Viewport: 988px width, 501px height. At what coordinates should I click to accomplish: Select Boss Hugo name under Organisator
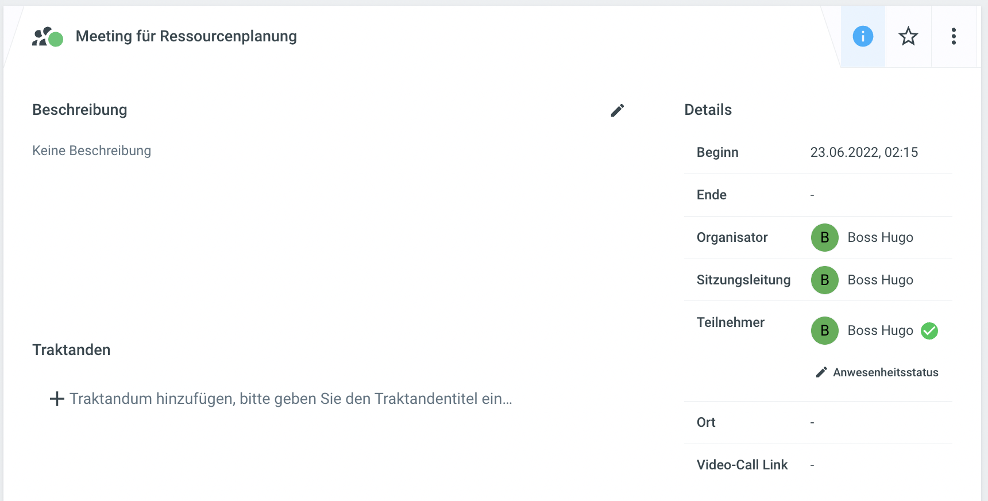pyautogui.click(x=880, y=237)
